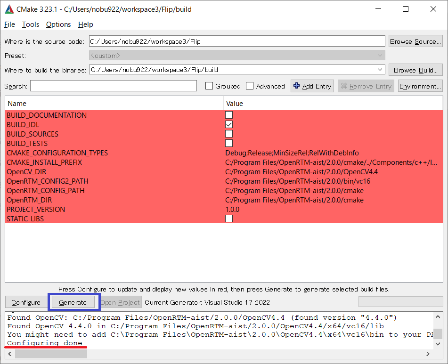Click the Browse Source button
The width and height of the screenshot is (448, 364).
[x=415, y=41]
